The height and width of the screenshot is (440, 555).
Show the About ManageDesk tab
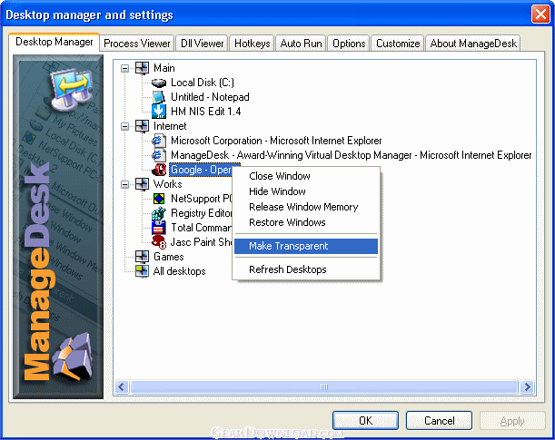click(x=473, y=44)
